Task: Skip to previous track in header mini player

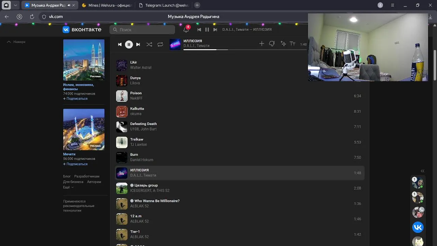Action: tap(199, 30)
